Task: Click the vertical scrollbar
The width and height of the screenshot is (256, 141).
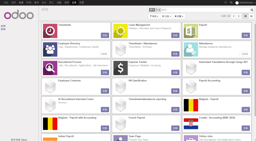Action: click(x=255, y=70)
